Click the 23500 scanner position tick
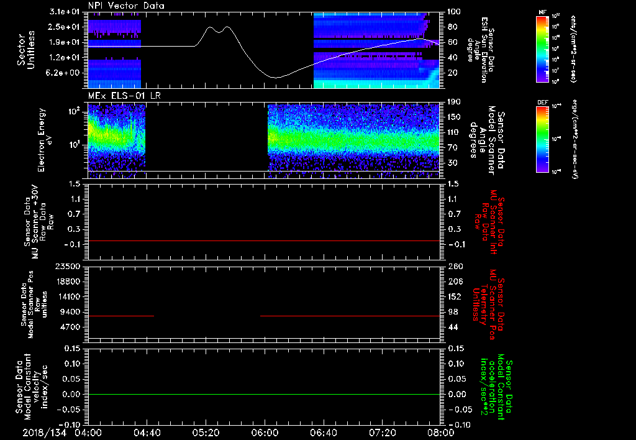The height and width of the screenshot is (440, 636). (67, 266)
